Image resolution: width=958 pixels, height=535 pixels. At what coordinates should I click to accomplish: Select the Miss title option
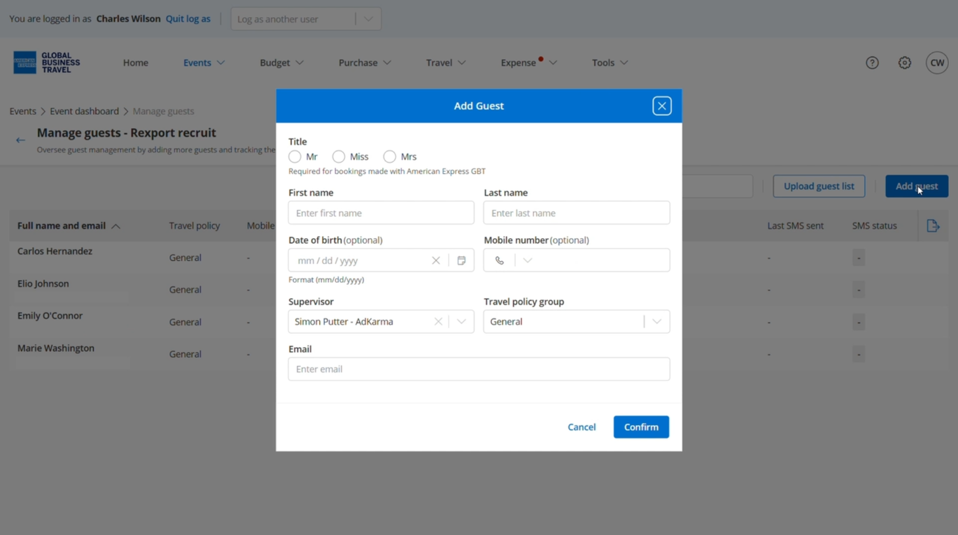(338, 157)
